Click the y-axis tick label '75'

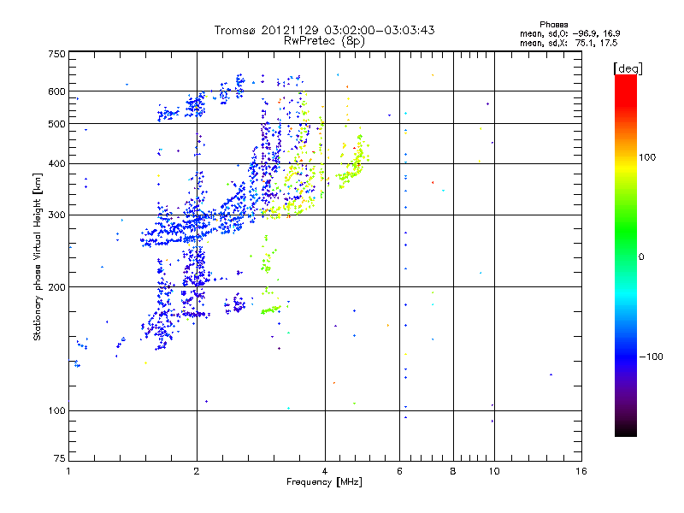point(60,458)
